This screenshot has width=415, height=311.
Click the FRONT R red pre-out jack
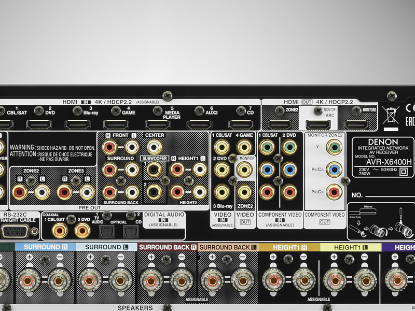tap(109, 147)
